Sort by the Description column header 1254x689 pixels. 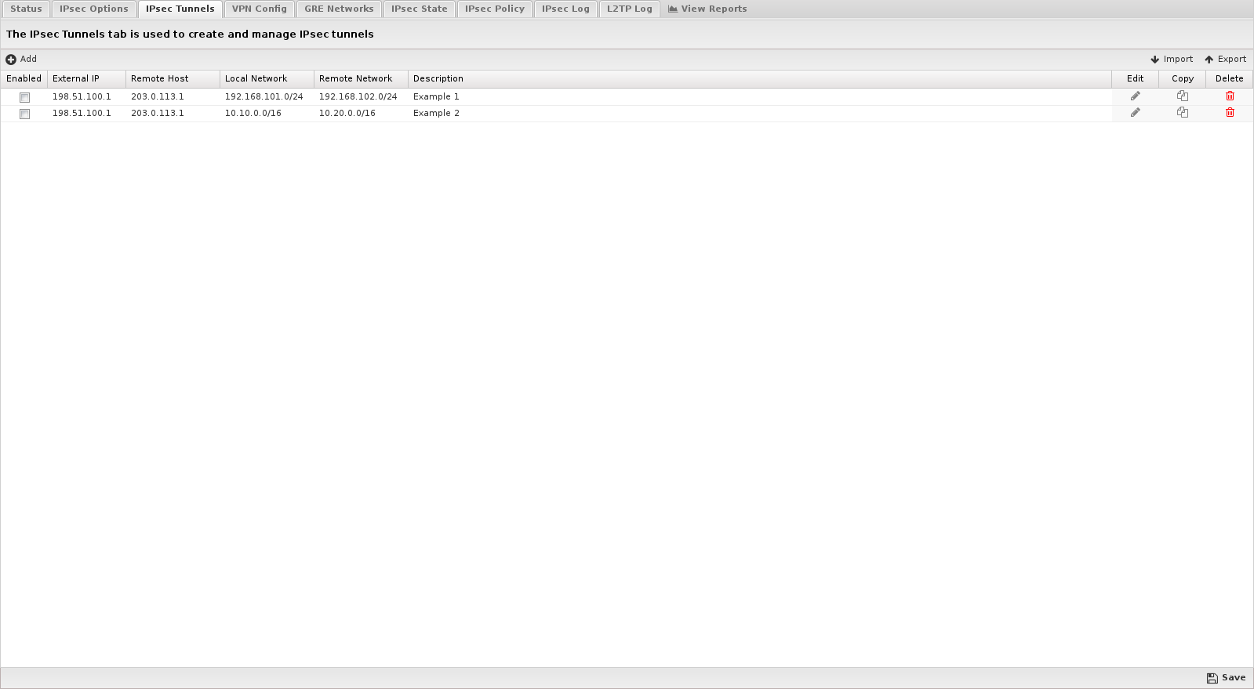pos(760,79)
